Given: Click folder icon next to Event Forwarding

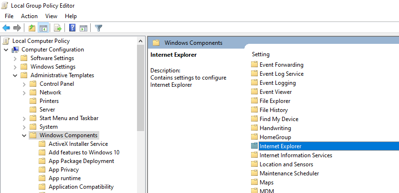Looking at the screenshot, I should pyautogui.click(x=254, y=64).
